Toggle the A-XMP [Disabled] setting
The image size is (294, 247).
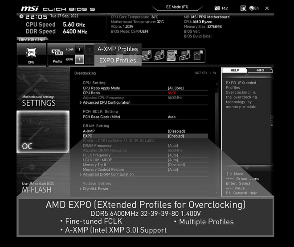pyautogui.click(x=176, y=131)
